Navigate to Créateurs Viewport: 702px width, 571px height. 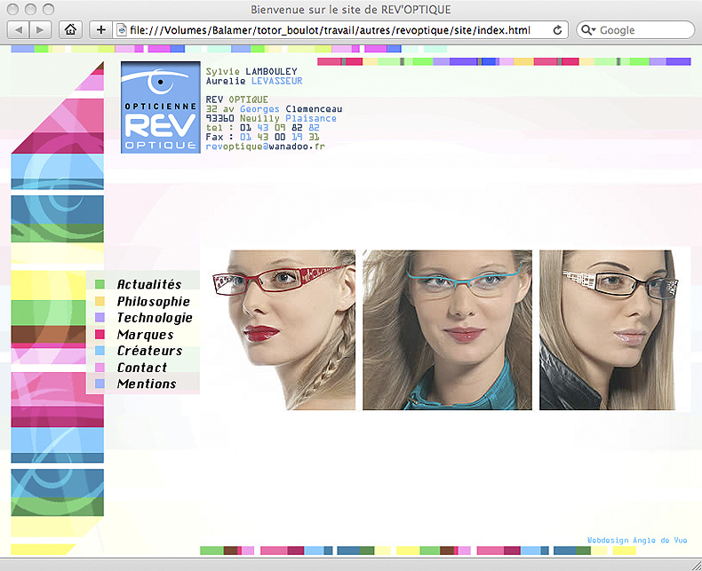[x=149, y=351]
